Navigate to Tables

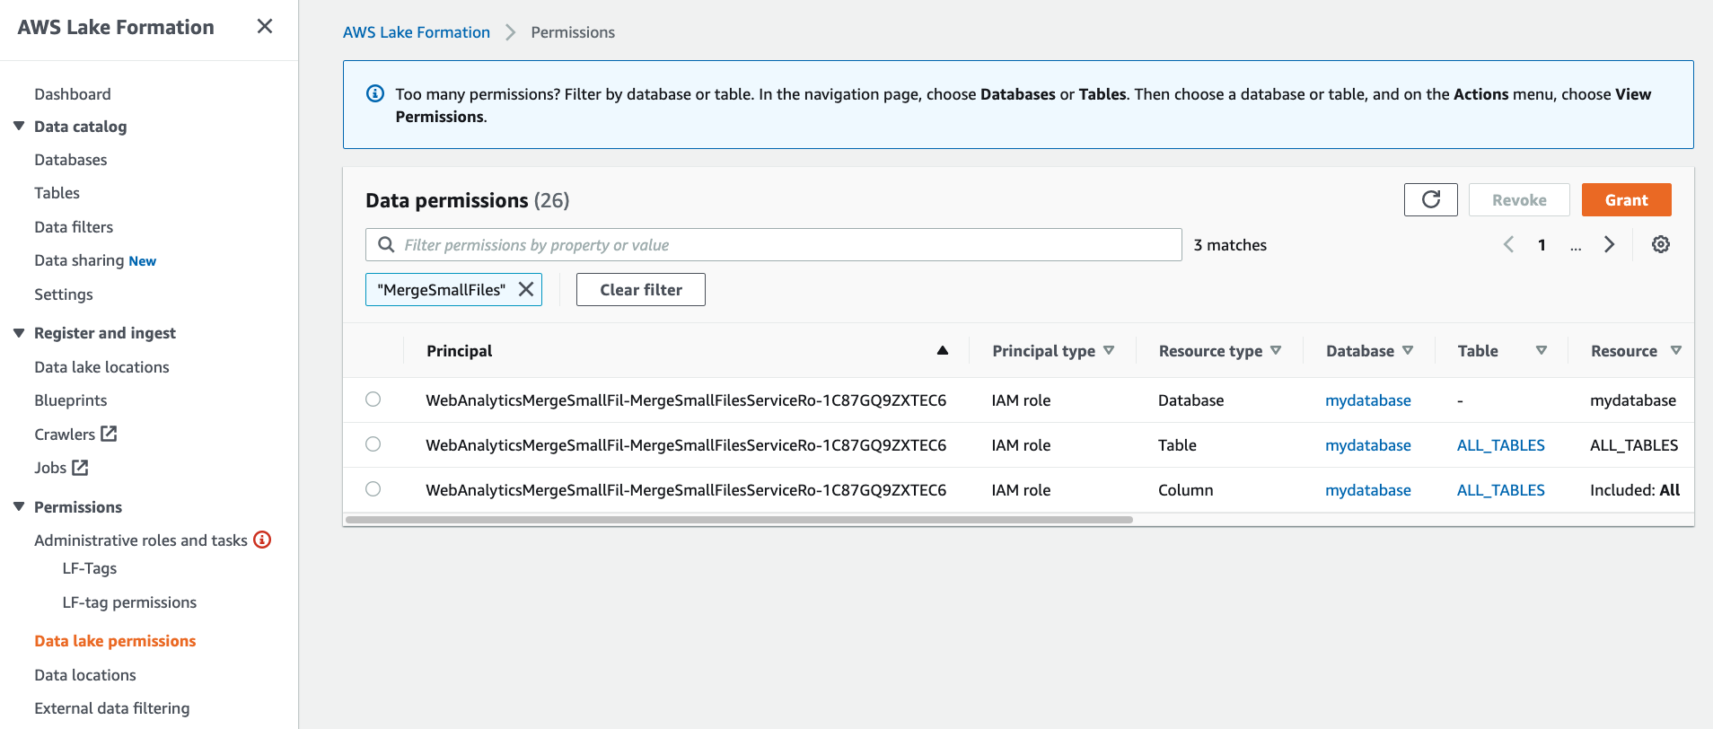[x=57, y=193]
